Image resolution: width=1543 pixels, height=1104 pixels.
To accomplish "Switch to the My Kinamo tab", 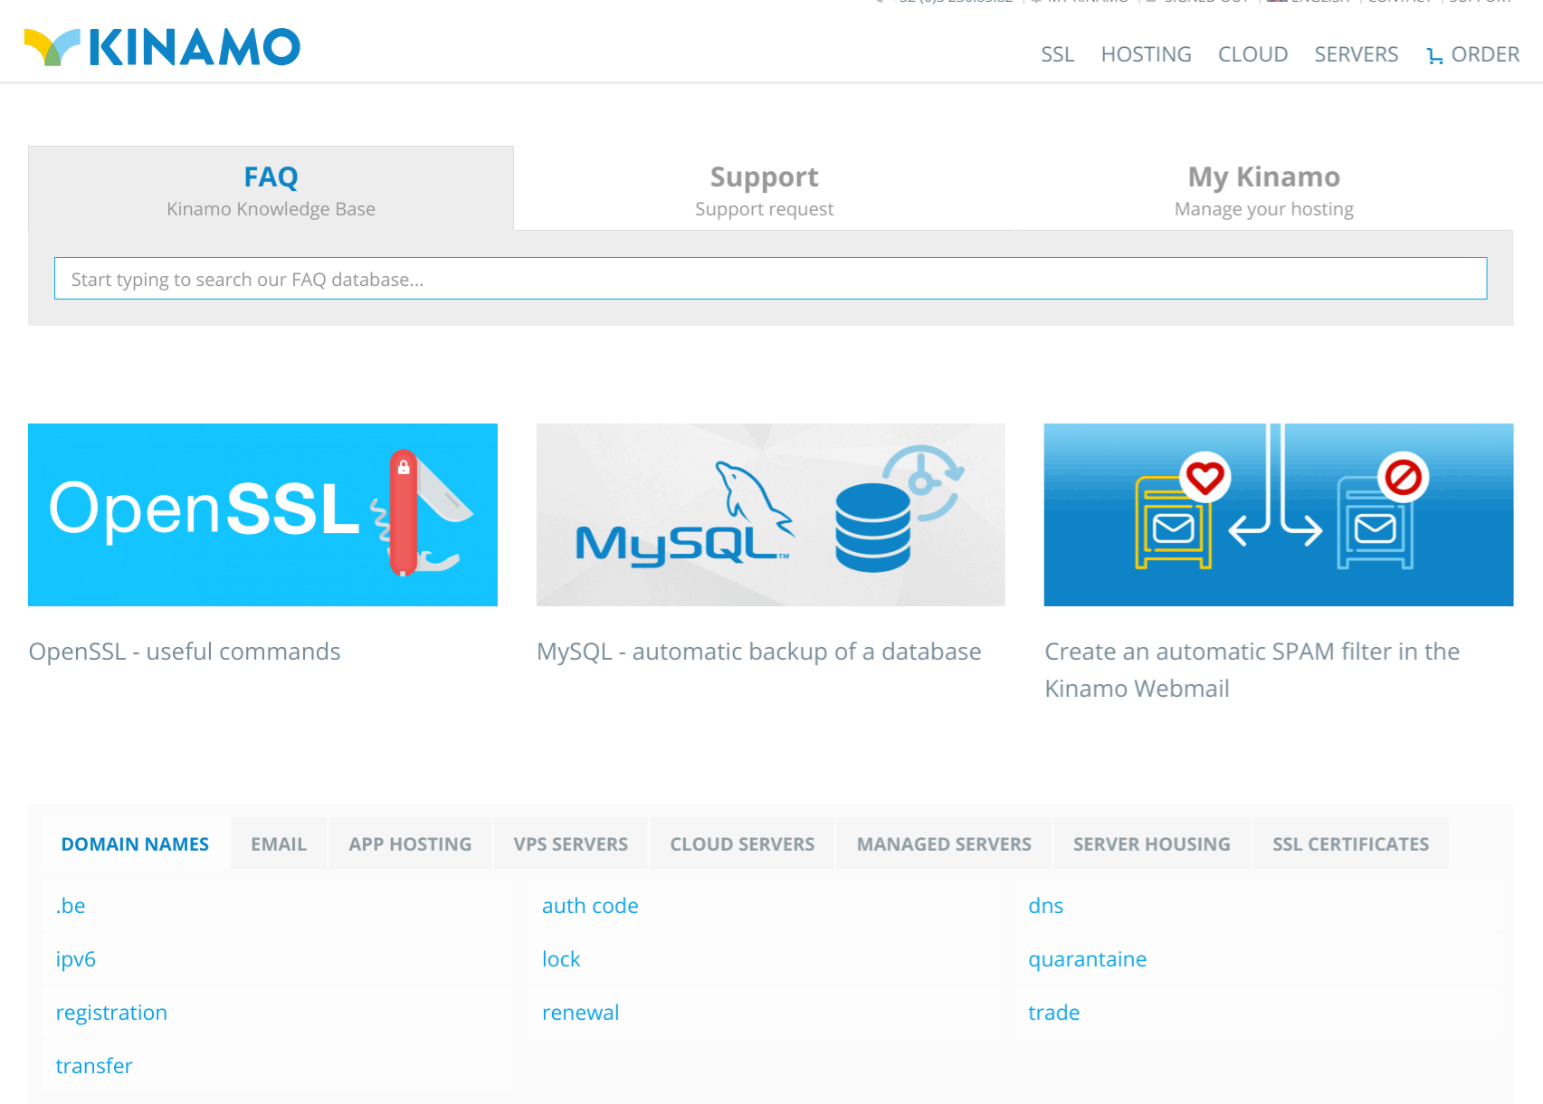I will 1263,188.
